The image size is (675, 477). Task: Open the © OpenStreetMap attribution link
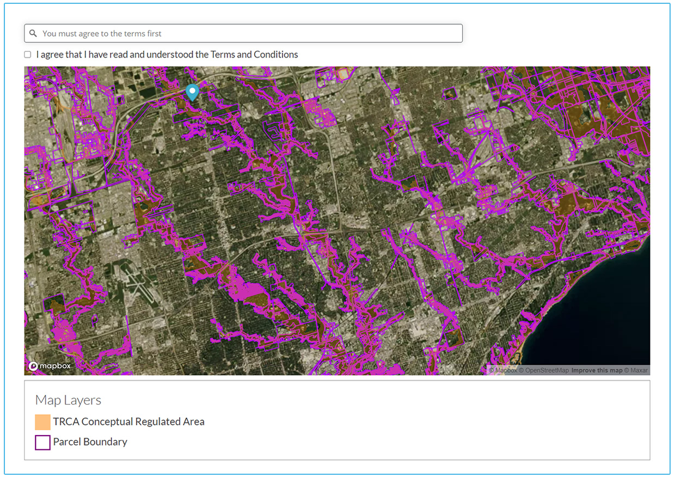click(x=543, y=370)
